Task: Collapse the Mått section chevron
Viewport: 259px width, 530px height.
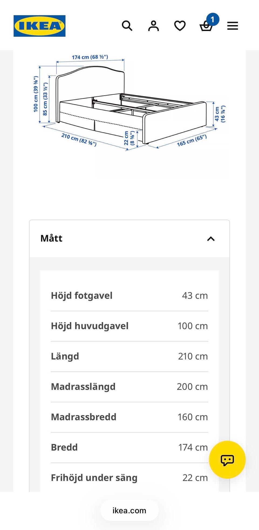Action: point(211,239)
